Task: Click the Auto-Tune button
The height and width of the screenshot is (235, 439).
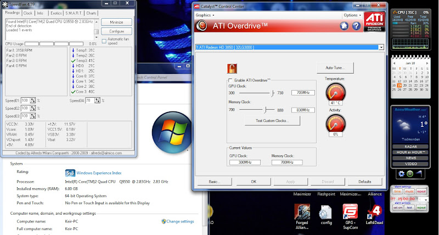Action: click(x=335, y=68)
